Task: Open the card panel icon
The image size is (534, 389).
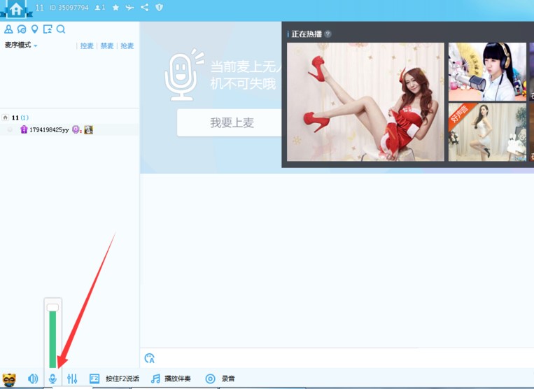Action: (x=48, y=29)
